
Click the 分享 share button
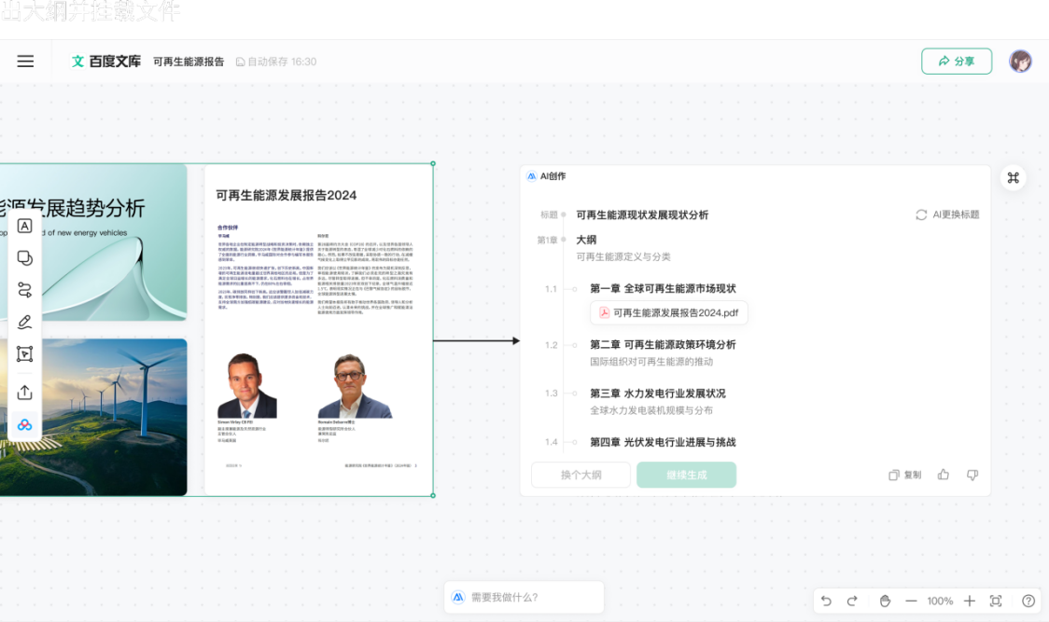pos(956,62)
